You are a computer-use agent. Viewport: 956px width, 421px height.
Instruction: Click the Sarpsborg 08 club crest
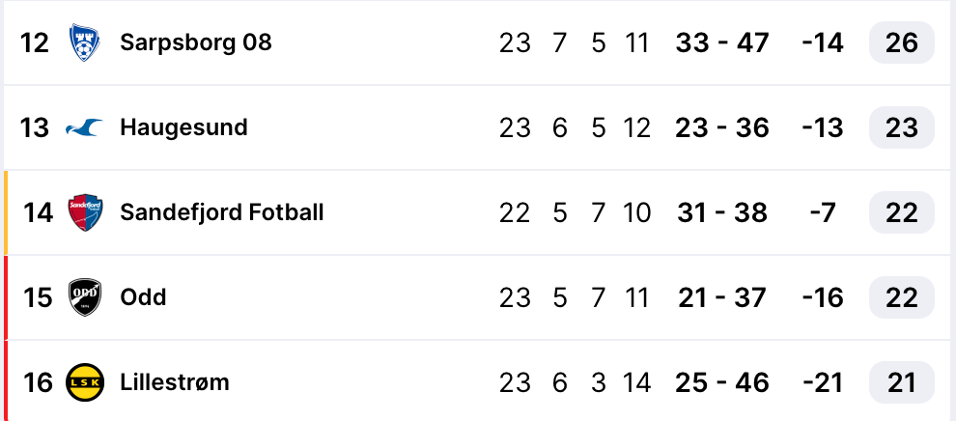tap(85, 42)
